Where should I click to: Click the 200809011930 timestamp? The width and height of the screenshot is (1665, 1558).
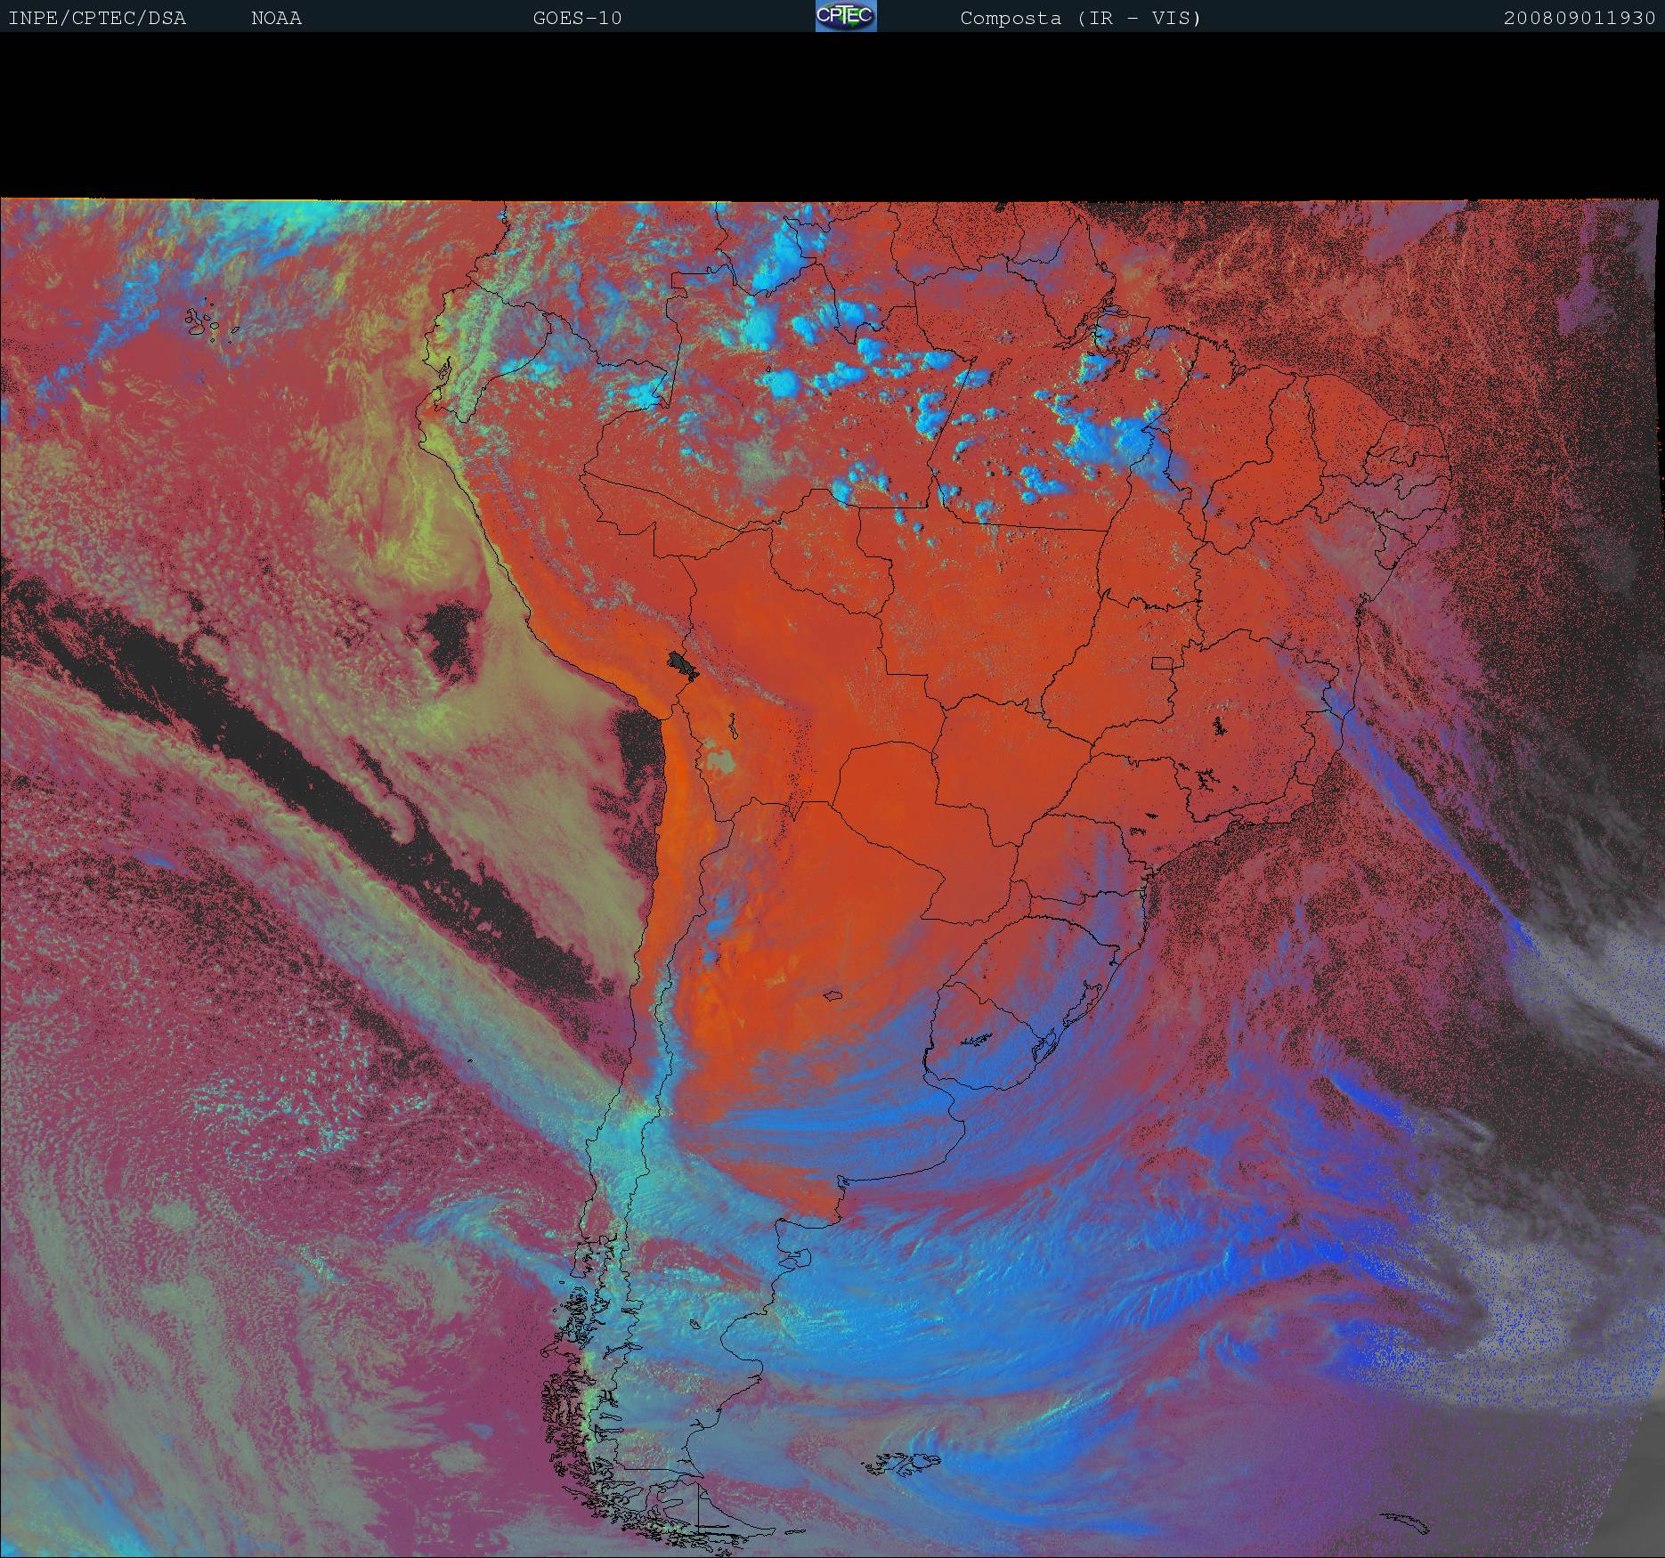tap(1579, 19)
